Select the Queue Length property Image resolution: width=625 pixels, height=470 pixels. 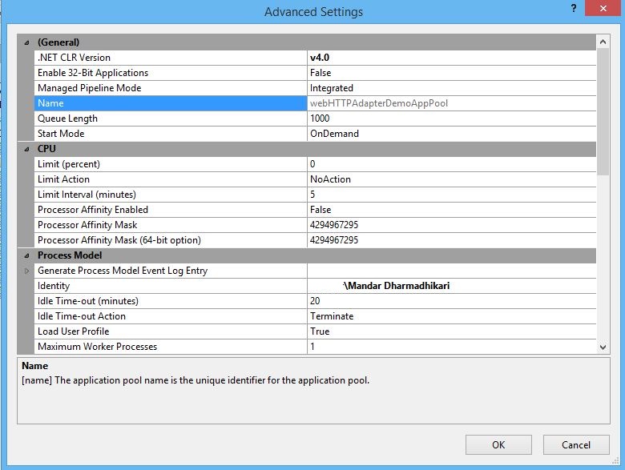171,119
